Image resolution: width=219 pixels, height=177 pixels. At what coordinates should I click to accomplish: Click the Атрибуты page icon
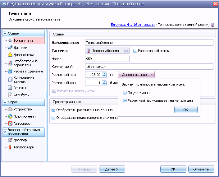(10, 95)
